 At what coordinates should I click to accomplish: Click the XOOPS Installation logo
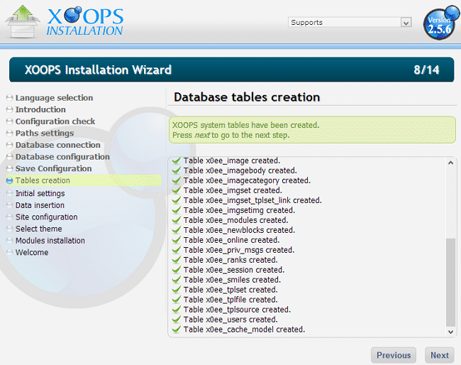(x=64, y=22)
